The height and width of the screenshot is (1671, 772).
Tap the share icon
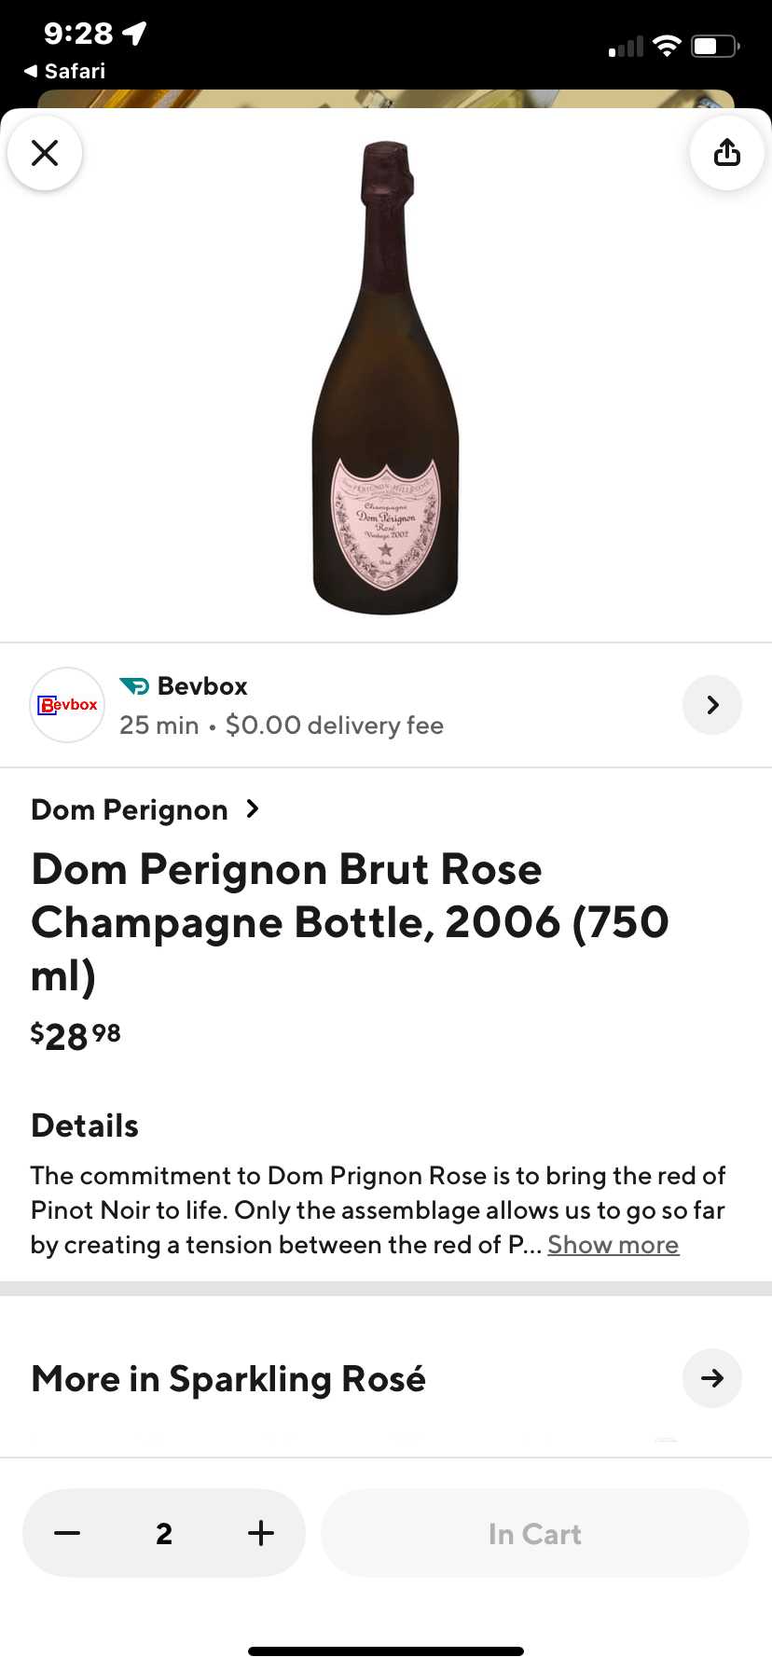click(726, 153)
